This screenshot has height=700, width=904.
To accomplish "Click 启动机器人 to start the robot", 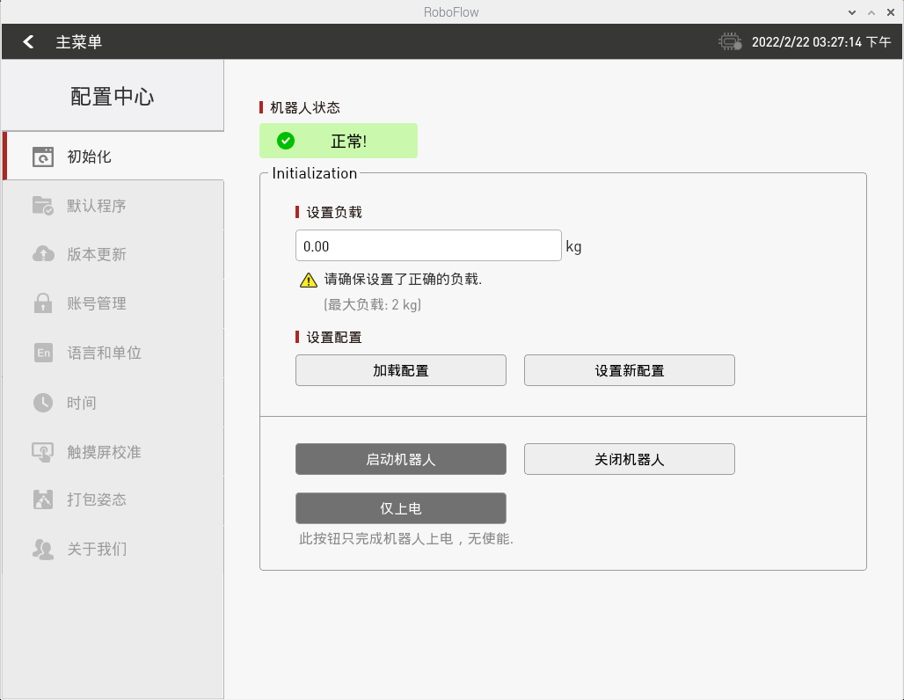I will (x=400, y=459).
